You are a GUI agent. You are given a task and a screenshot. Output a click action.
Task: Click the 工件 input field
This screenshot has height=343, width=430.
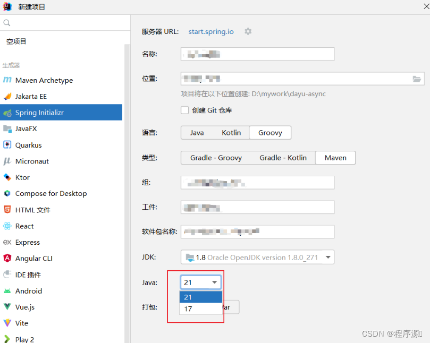click(257, 207)
